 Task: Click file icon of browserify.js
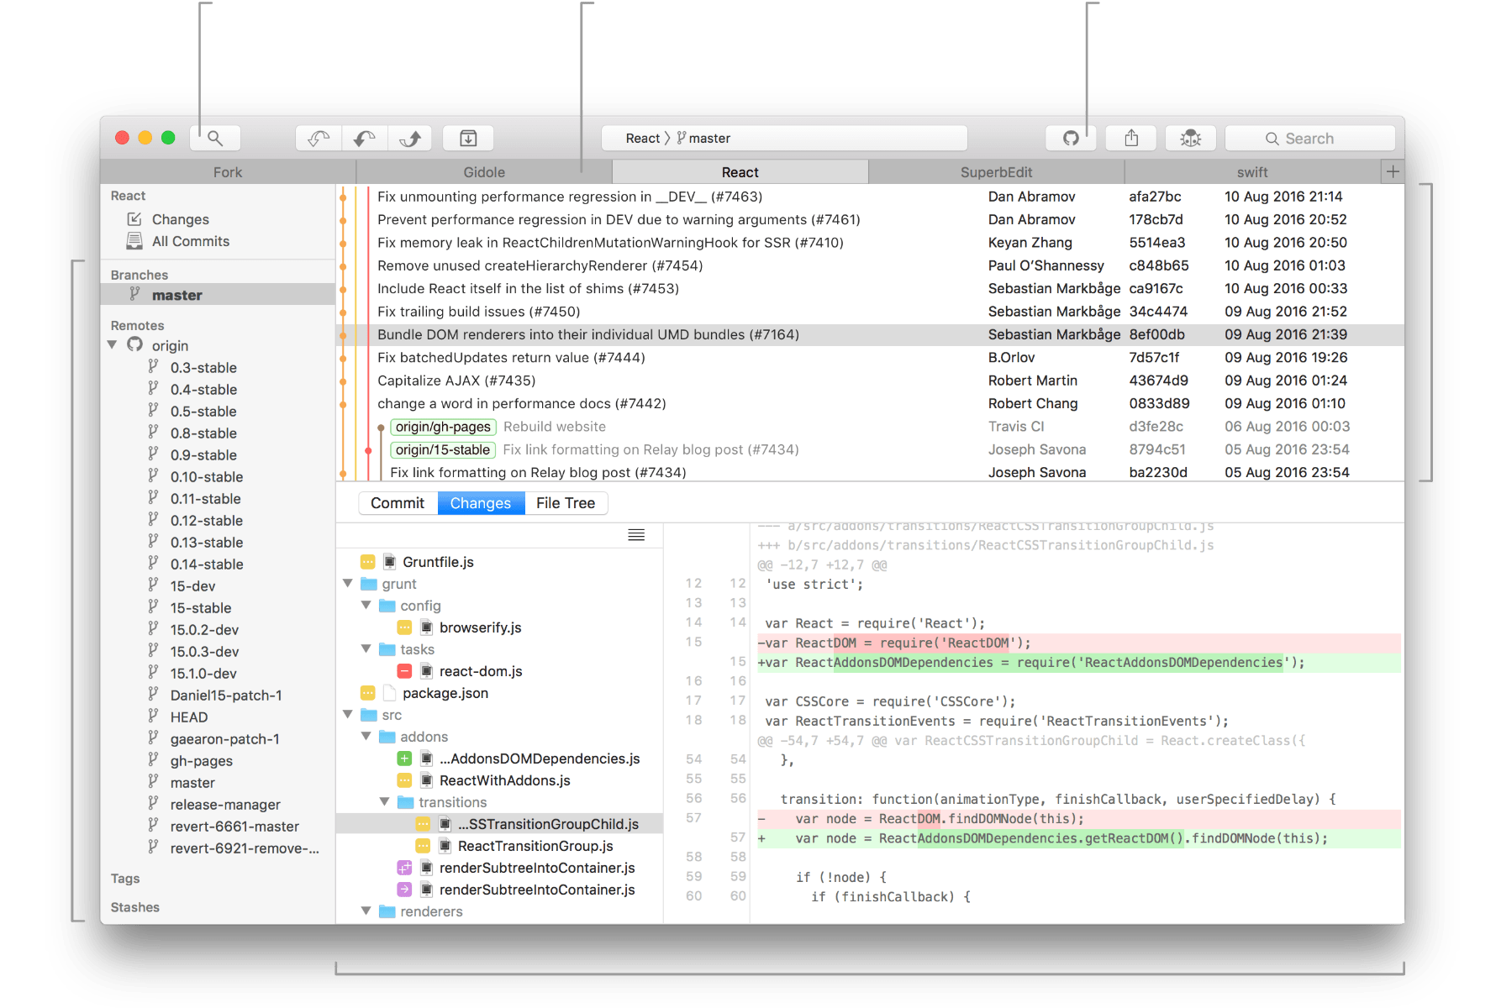pyautogui.click(x=427, y=627)
